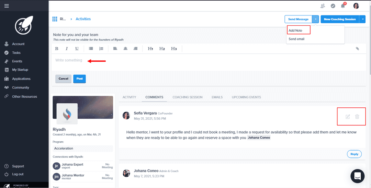Image resolution: width=371 pixels, height=188 pixels.
Task: Edit Sofia Vergara's comment
Action: pyautogui.click(x=348, y=116)
